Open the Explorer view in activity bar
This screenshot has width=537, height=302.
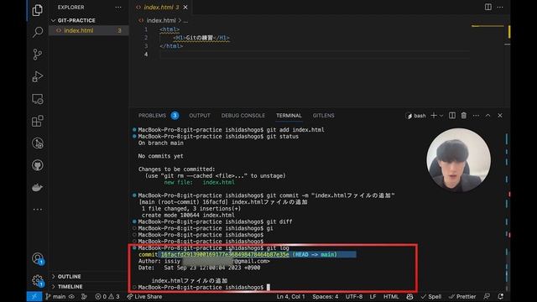(37, 10)
